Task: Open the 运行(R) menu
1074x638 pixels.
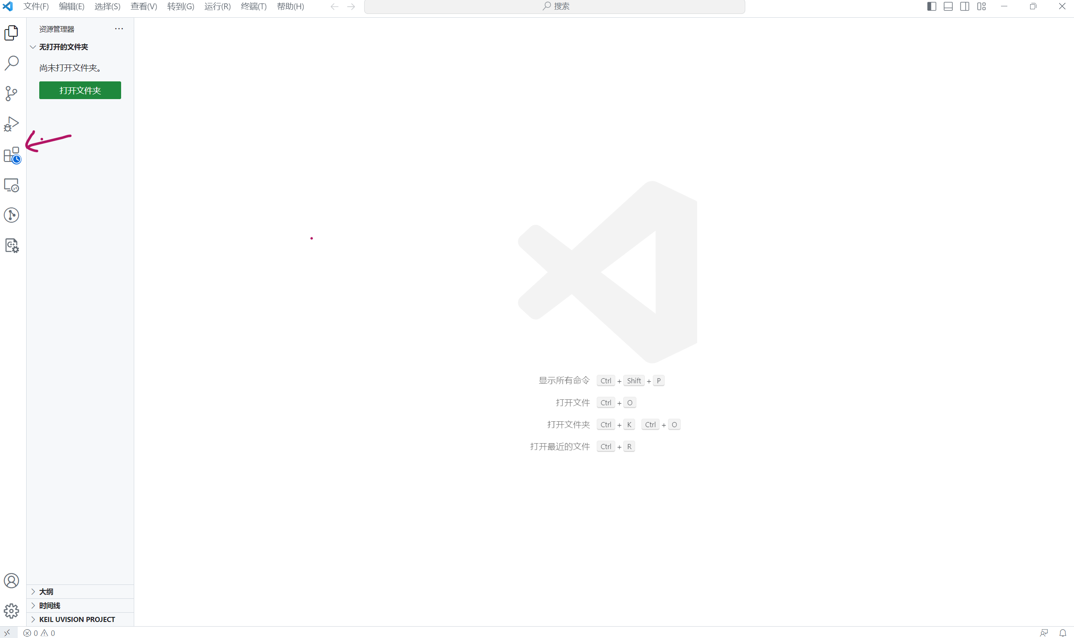Action: click(x=218, y=6)
